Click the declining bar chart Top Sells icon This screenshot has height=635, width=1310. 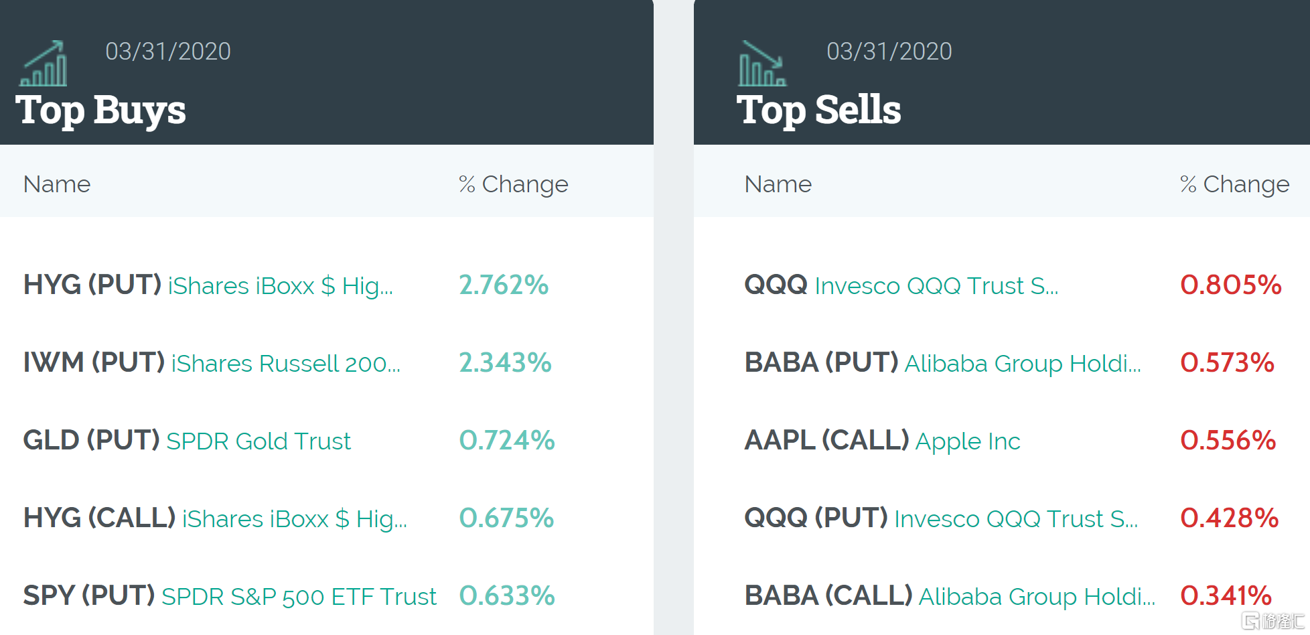pos(762,64)
